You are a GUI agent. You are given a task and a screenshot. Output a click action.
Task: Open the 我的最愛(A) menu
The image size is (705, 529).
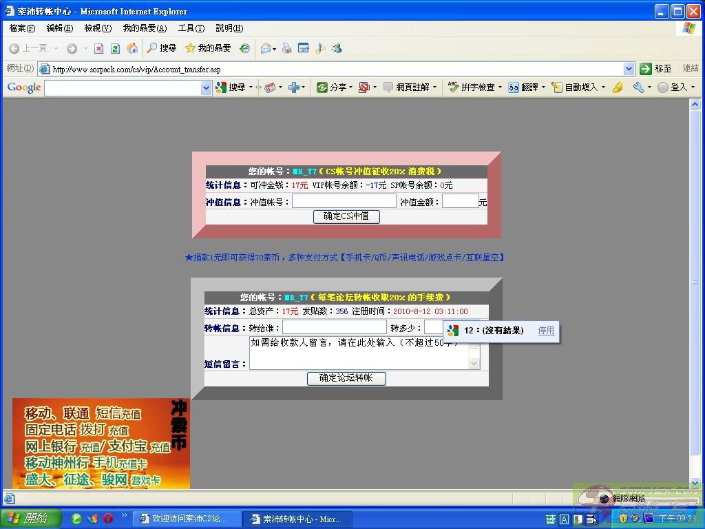point(145,28)
